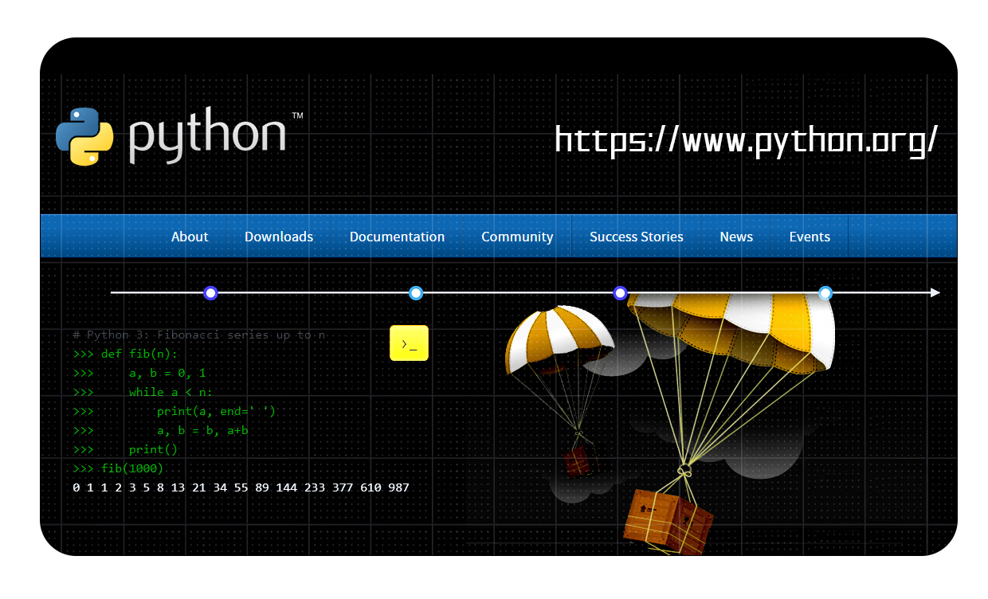Click the large wooden crate
988x599 pixels.
[669, 521]
